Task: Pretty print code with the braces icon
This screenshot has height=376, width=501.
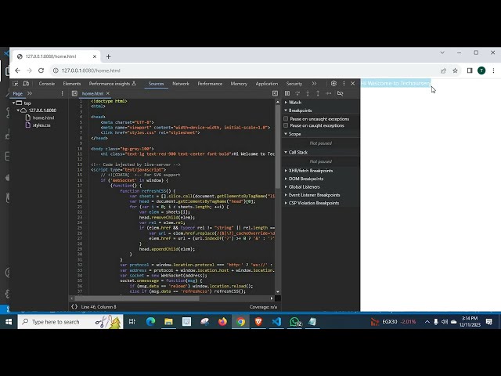Action: click(74, 306)
